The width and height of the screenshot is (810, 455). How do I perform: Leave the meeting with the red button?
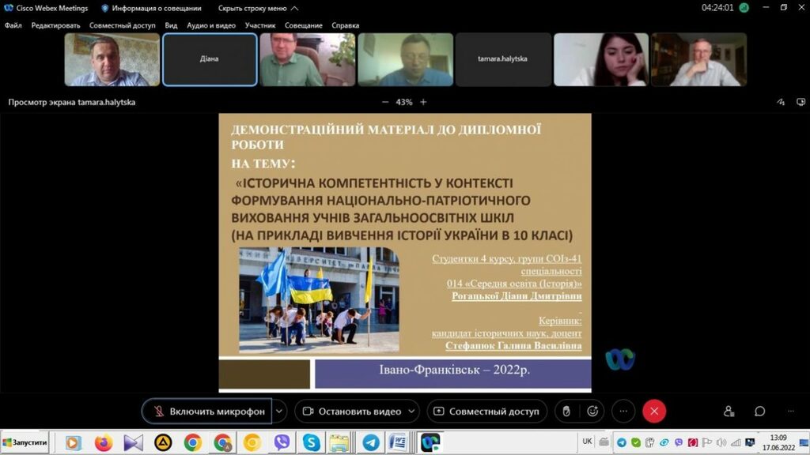[x=654, y=412]
